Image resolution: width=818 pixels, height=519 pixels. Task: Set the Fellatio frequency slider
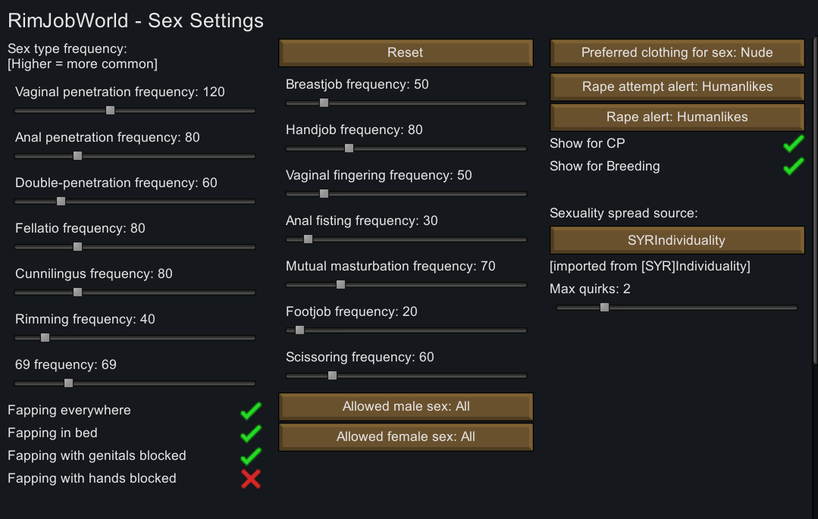click(x=77, y=247)
